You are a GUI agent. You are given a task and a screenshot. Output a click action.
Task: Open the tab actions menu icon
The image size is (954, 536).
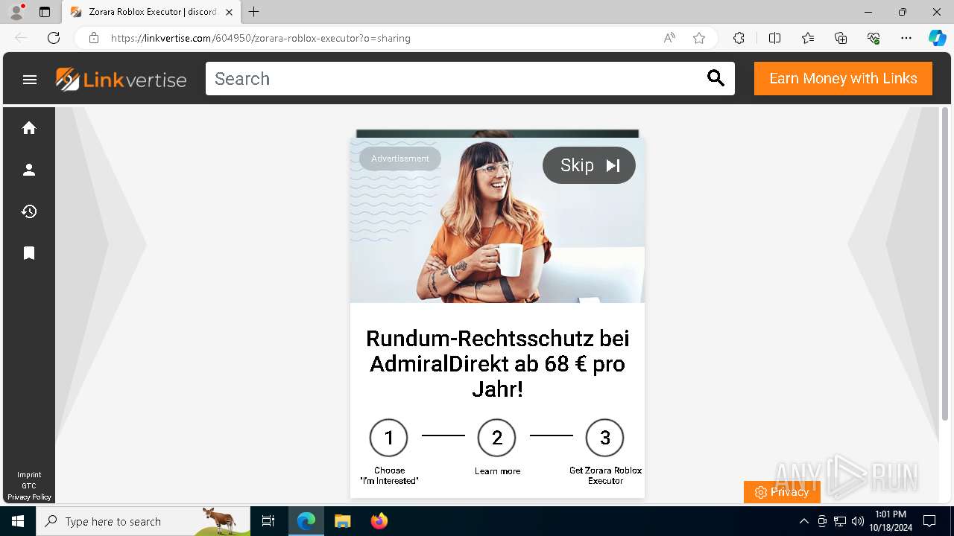point(45,12)
